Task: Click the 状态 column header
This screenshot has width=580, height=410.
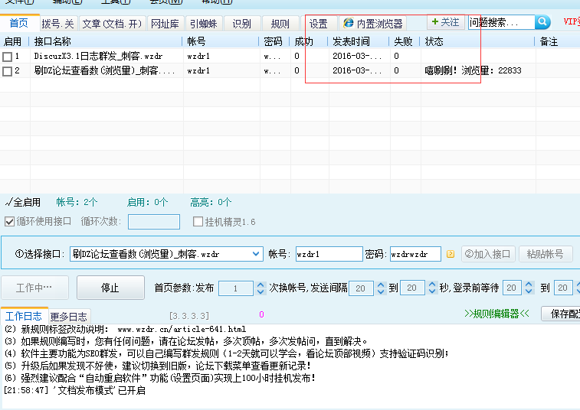Action: [x=477, y=41]
